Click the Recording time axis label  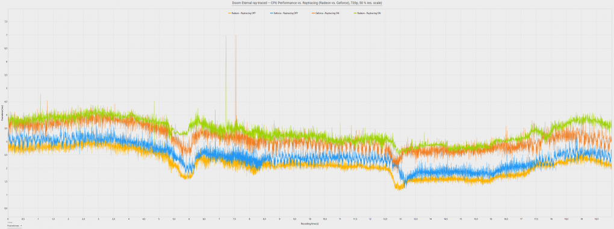pyautogui.click(x=310, y=224)
